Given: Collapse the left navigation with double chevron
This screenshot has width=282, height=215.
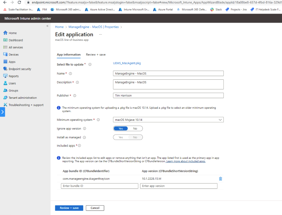Looking at the screenshot, I should (47, 26).
